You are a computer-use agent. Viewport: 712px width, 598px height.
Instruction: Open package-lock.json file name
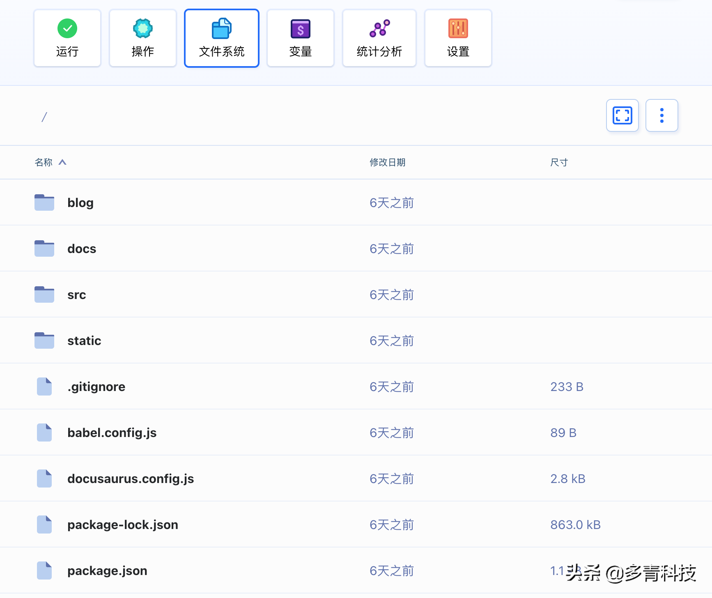pos(123,525)
